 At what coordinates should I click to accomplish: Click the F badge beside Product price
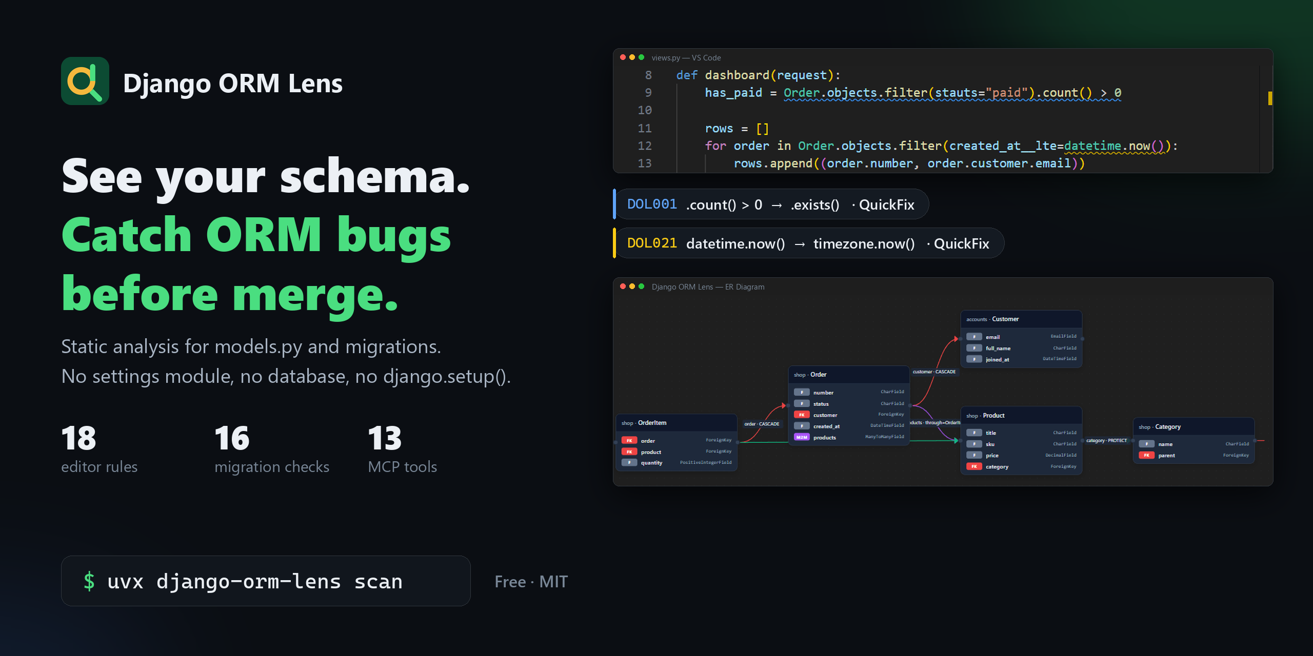[974, 455]
